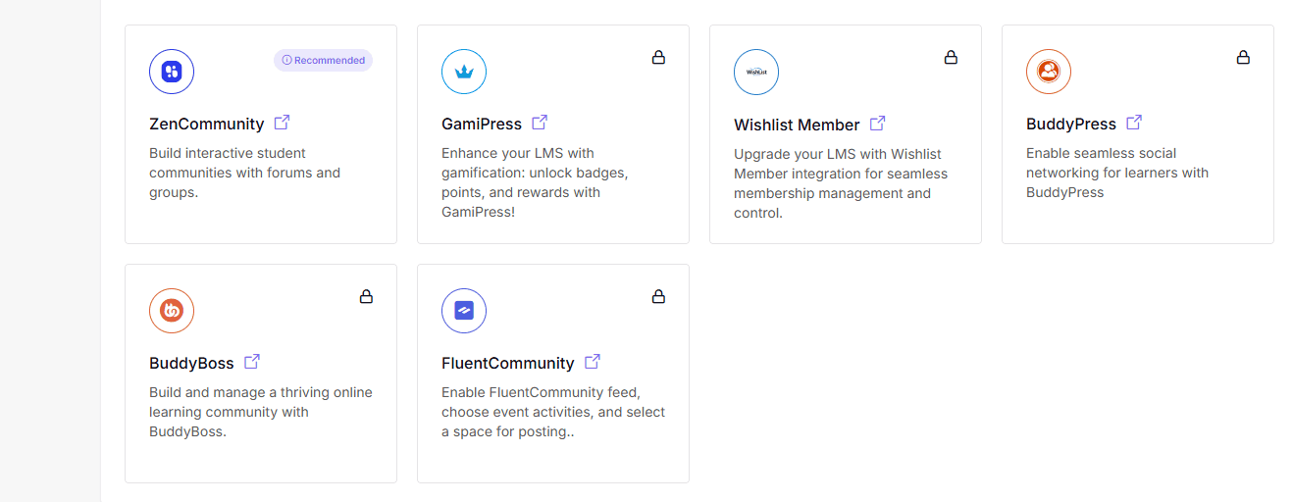
Task: Click the BuddyPress logo icon
Action: [1049, 72]
